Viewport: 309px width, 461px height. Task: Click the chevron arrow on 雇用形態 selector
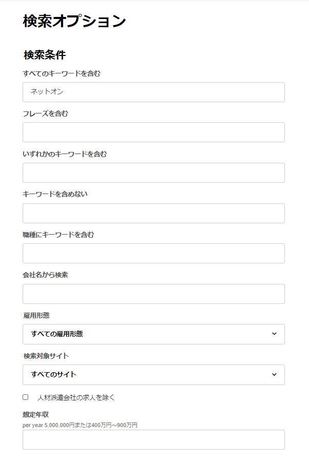(x=274, y=334)
